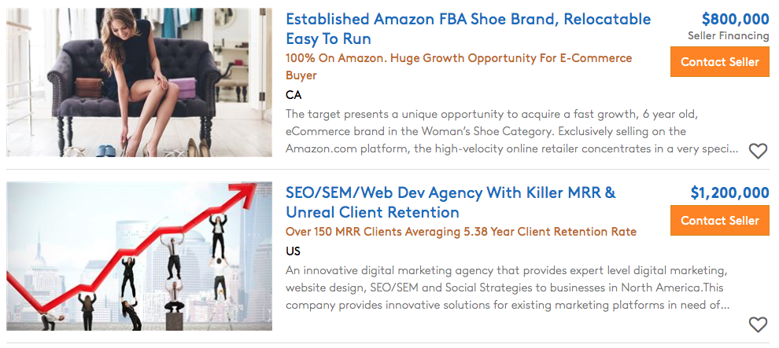The width and height of the screenshot is (779, 348).
Task: Read the shoe brand description paragraph
Action: 511,131
